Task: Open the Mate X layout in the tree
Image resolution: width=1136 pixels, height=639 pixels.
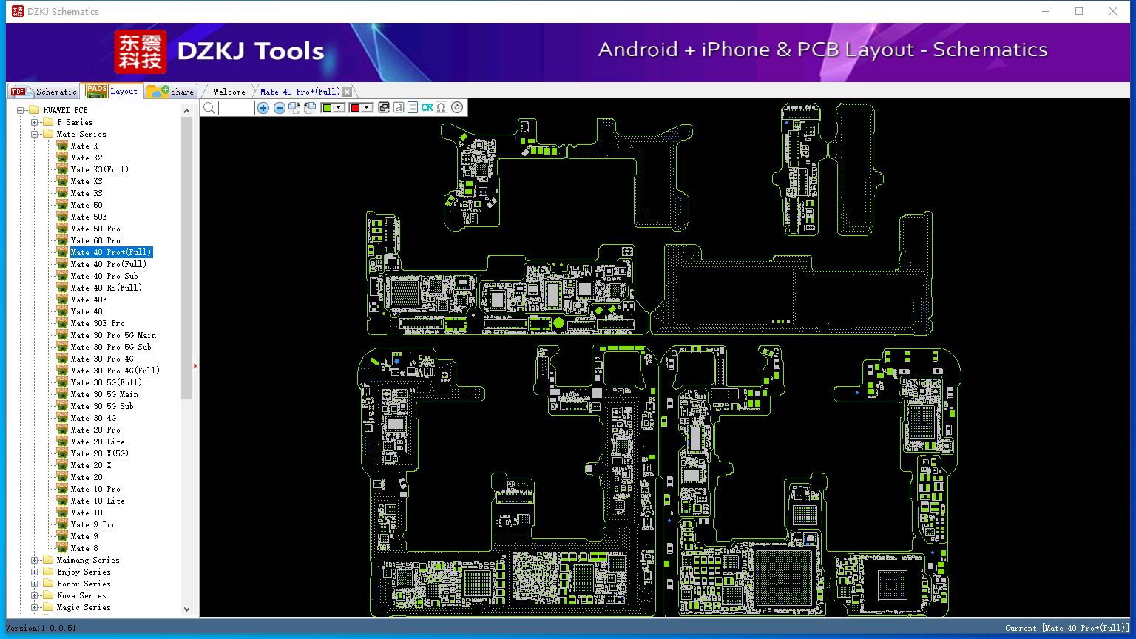Action: click(x=84, y=146)
